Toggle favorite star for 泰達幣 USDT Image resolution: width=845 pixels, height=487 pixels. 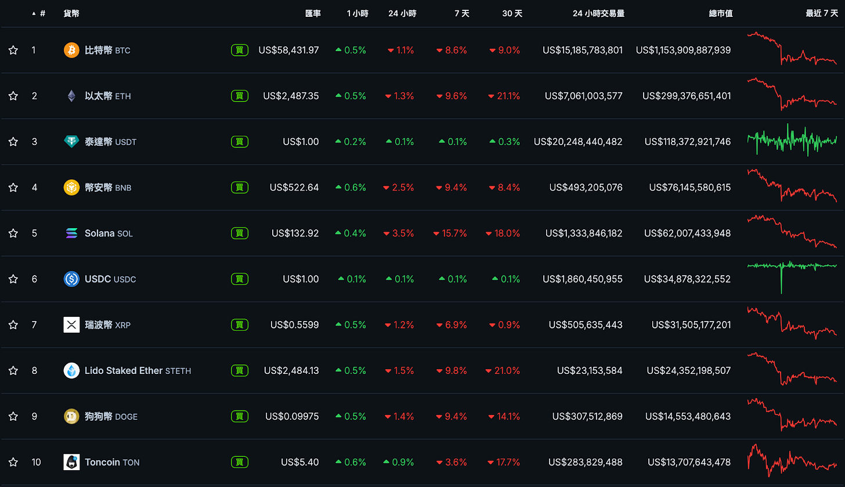(13, 142)
